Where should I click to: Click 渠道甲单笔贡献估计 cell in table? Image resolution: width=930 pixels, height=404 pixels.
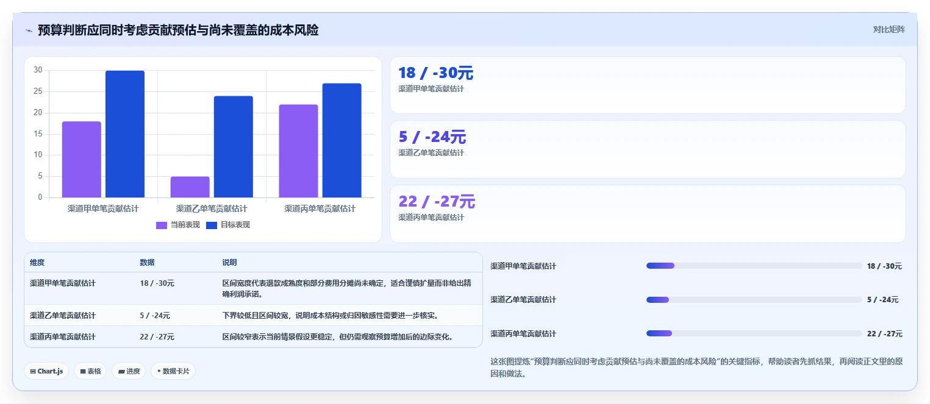click(x=63, y=283)
